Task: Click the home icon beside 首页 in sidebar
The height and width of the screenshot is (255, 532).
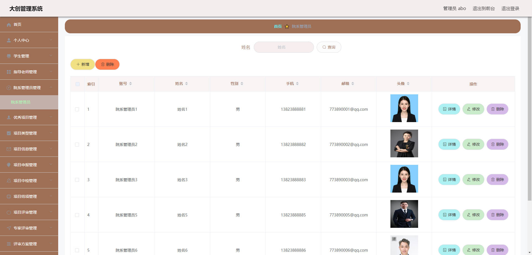Action: 9,25
